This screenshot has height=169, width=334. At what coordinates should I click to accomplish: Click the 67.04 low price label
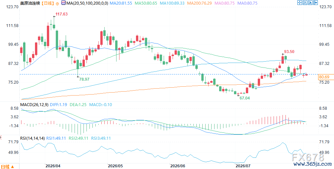coord(245,98)
